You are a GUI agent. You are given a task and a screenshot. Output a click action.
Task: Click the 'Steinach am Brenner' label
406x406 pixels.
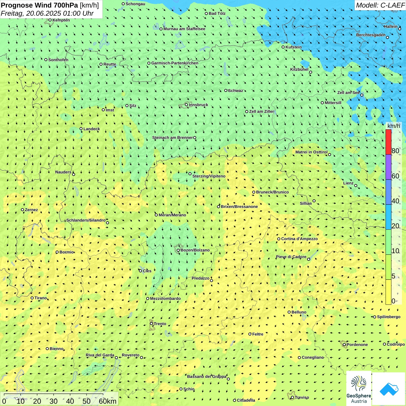click(x=172, y=137)
